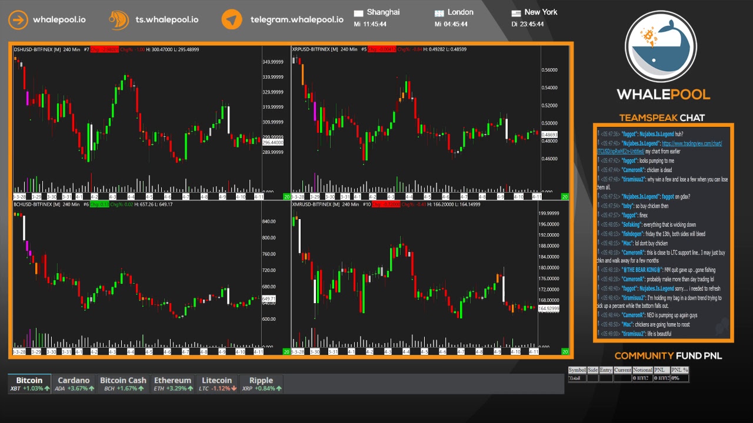Click the New York clock time Di 23:45:44
This screenshot has width=753, height=423.
(527, 24)
